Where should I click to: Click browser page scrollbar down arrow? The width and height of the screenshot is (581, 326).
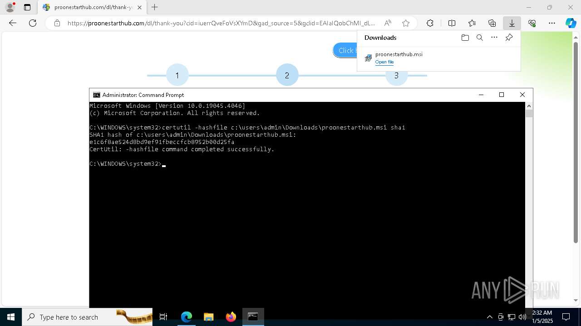pos(576,300)
